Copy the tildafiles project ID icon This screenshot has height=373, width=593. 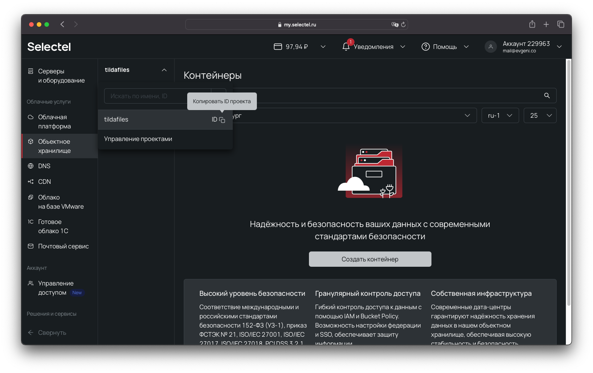tap(222, 120)
